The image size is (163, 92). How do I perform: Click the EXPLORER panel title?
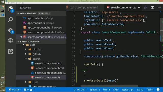tap(25, 8)
